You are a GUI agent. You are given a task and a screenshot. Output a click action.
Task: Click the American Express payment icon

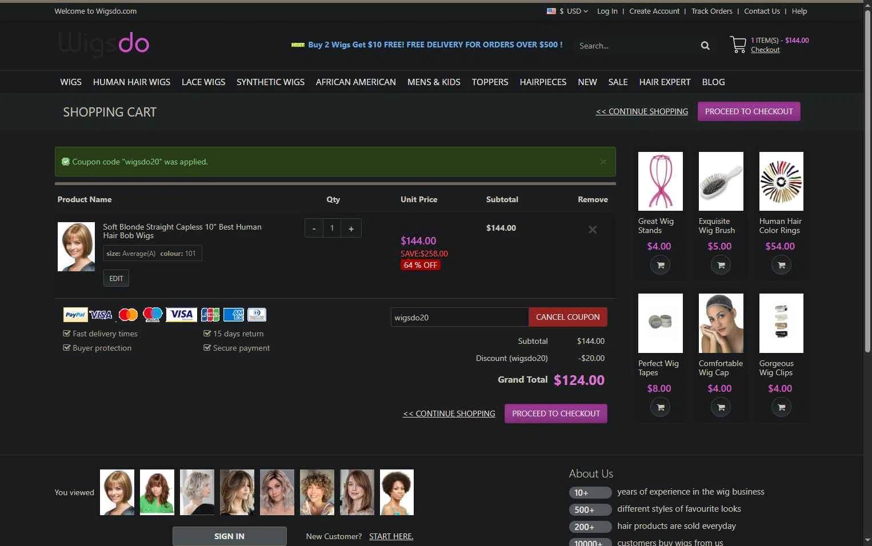234,315
